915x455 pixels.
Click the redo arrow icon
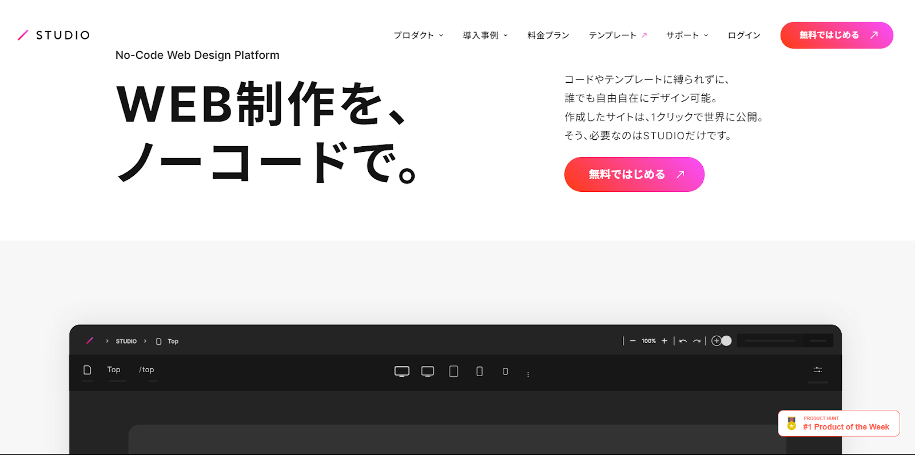click(697, 341)
